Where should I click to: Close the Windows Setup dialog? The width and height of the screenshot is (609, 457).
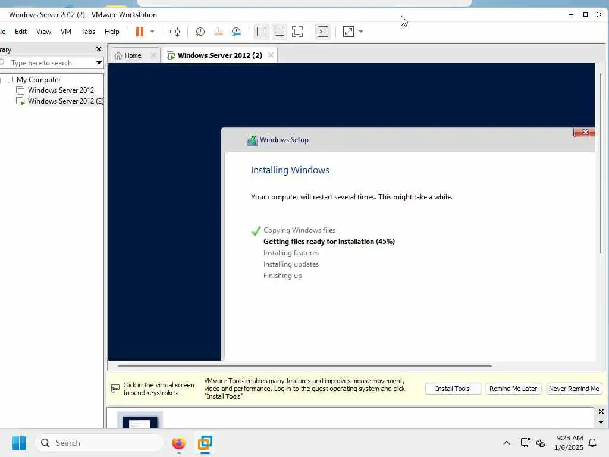[x=585, y=132]
